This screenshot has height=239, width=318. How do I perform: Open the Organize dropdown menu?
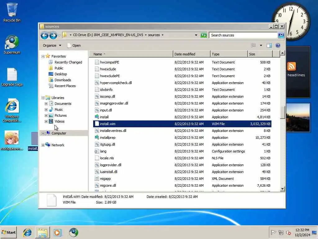click(x=52, y=45)
